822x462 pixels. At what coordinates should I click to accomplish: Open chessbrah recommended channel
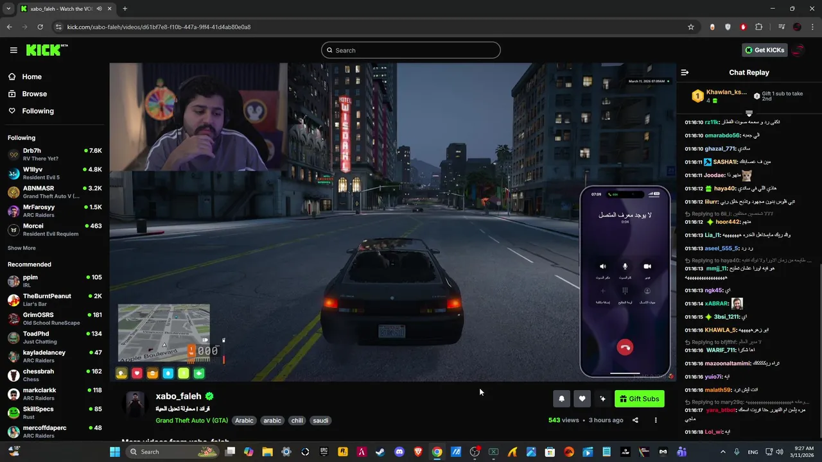coord(55,375)
